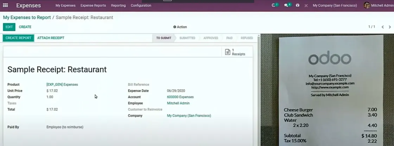
Task: Click the receipts document icon
Action: click(228, 52)
